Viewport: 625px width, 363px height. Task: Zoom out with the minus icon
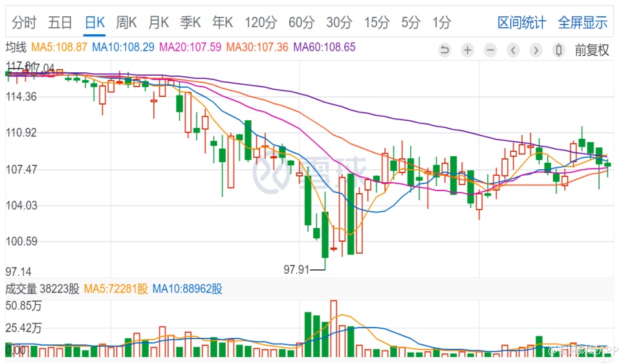(490, 50)
